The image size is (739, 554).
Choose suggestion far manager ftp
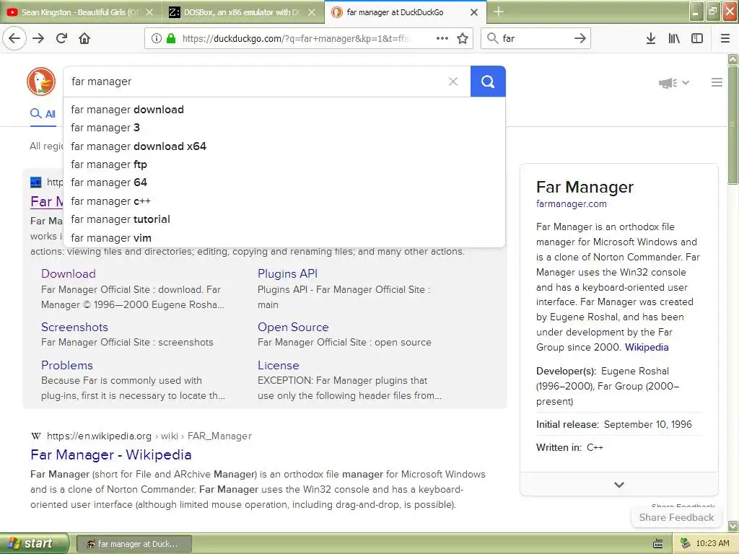284,164
